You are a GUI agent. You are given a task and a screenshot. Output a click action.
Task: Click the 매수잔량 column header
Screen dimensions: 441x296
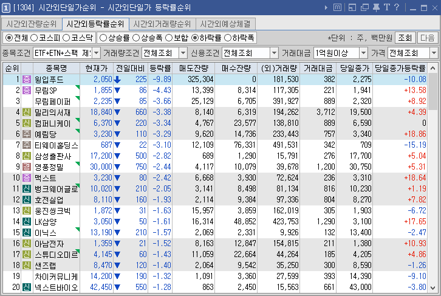click(x=236, y=68)
